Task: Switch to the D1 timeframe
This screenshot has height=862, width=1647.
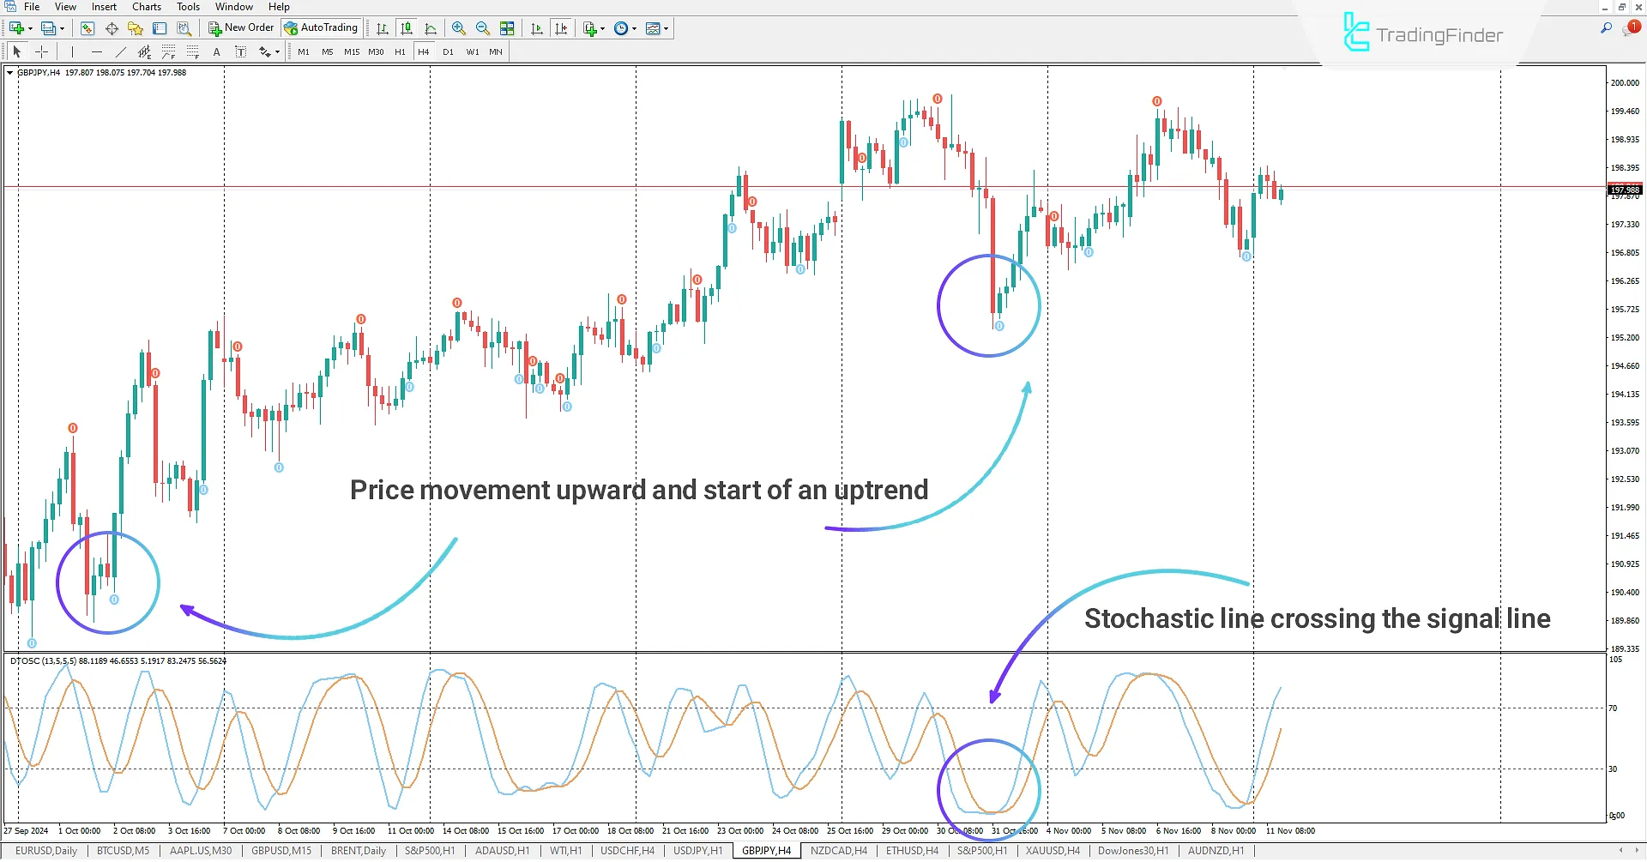Action: pos(448,52)
